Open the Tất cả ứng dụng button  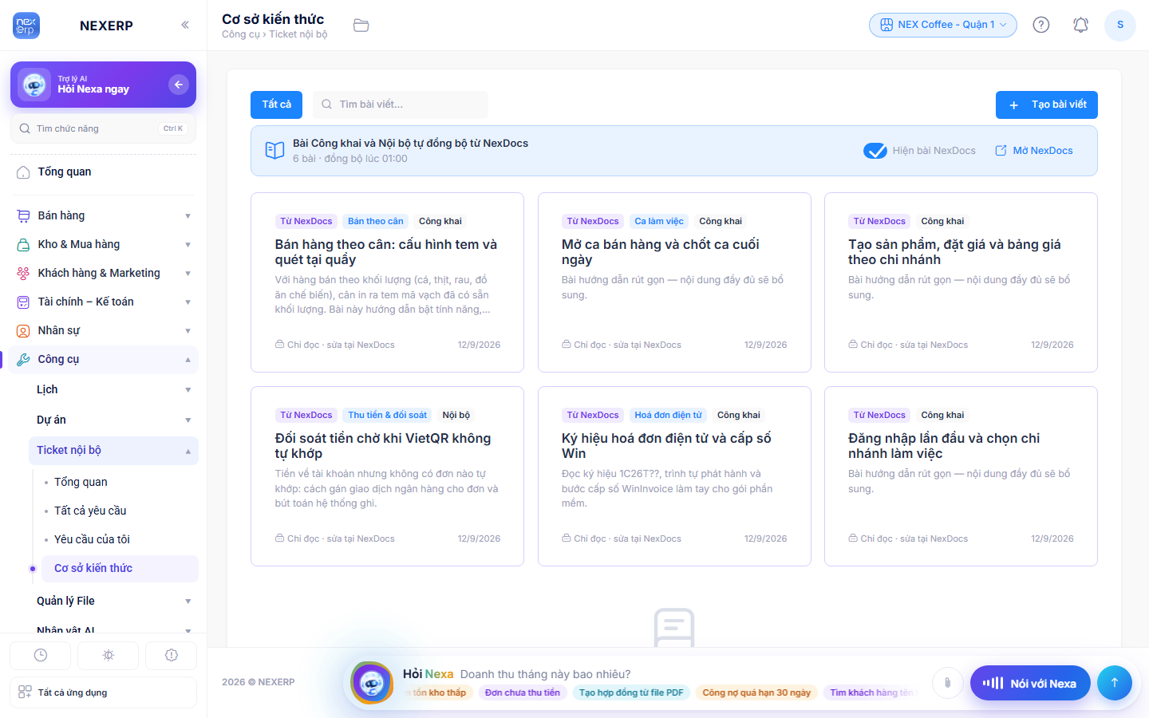pos(103,692)
